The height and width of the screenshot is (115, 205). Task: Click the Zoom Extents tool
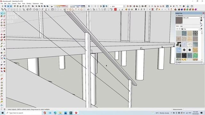coord(2,58)
